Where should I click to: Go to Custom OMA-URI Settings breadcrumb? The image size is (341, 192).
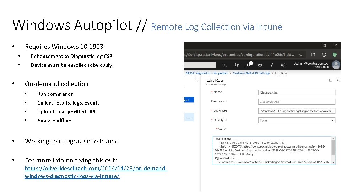pos(251,73)
